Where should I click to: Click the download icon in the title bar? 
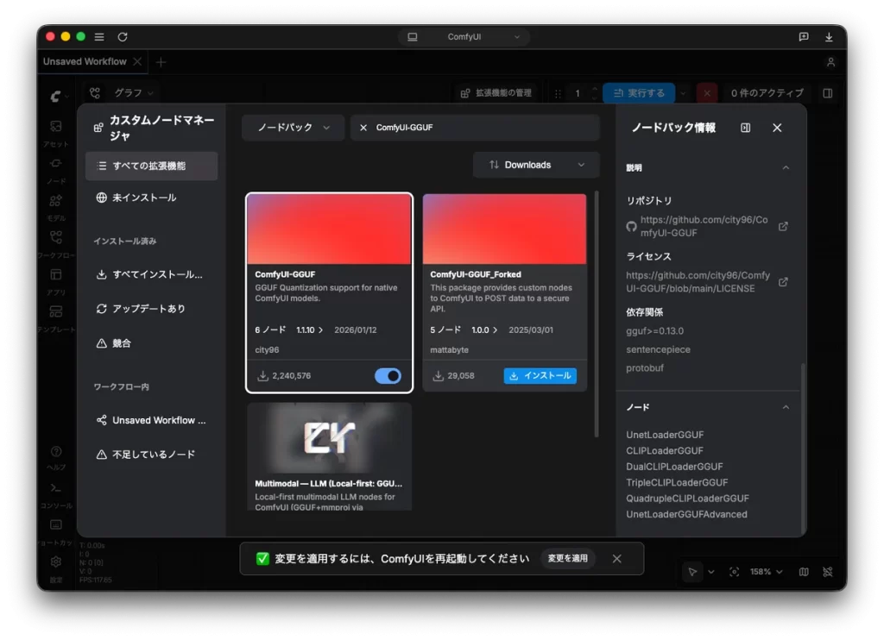tap(829, 36)
